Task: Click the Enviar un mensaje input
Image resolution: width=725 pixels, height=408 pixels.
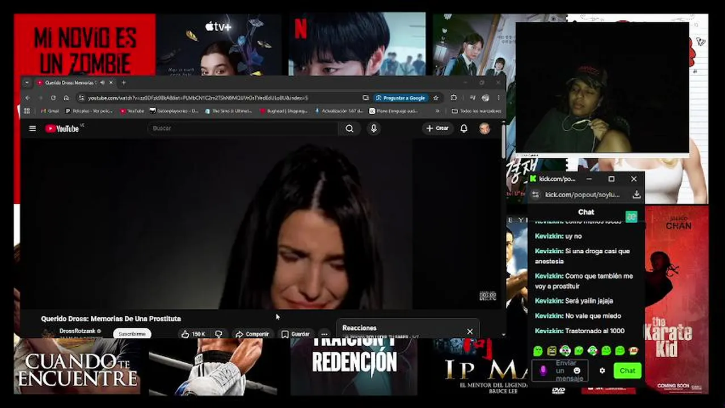Action: pyautogui.click(x=560, y=371)
